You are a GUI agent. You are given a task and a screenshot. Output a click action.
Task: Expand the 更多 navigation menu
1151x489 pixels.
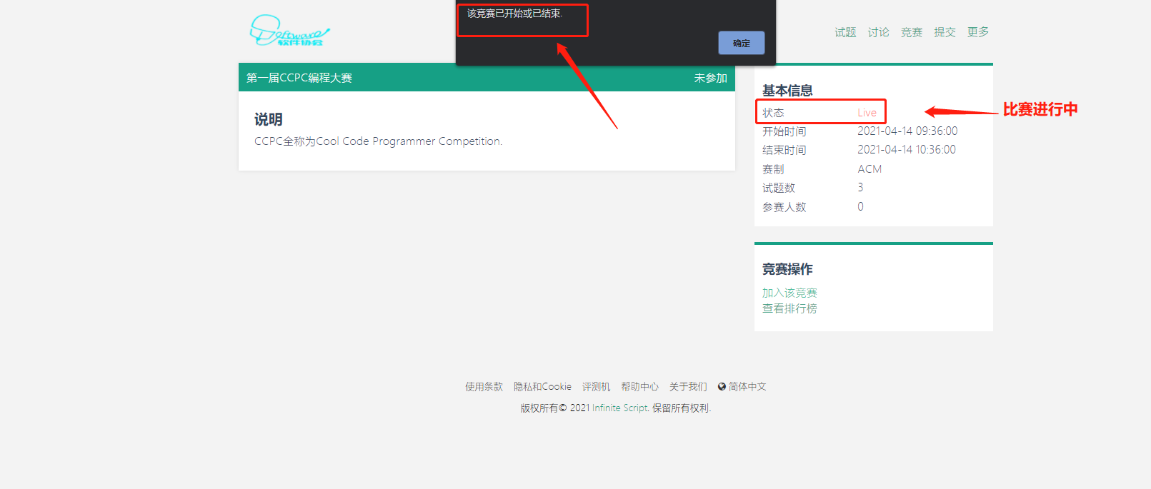(978, 32)
